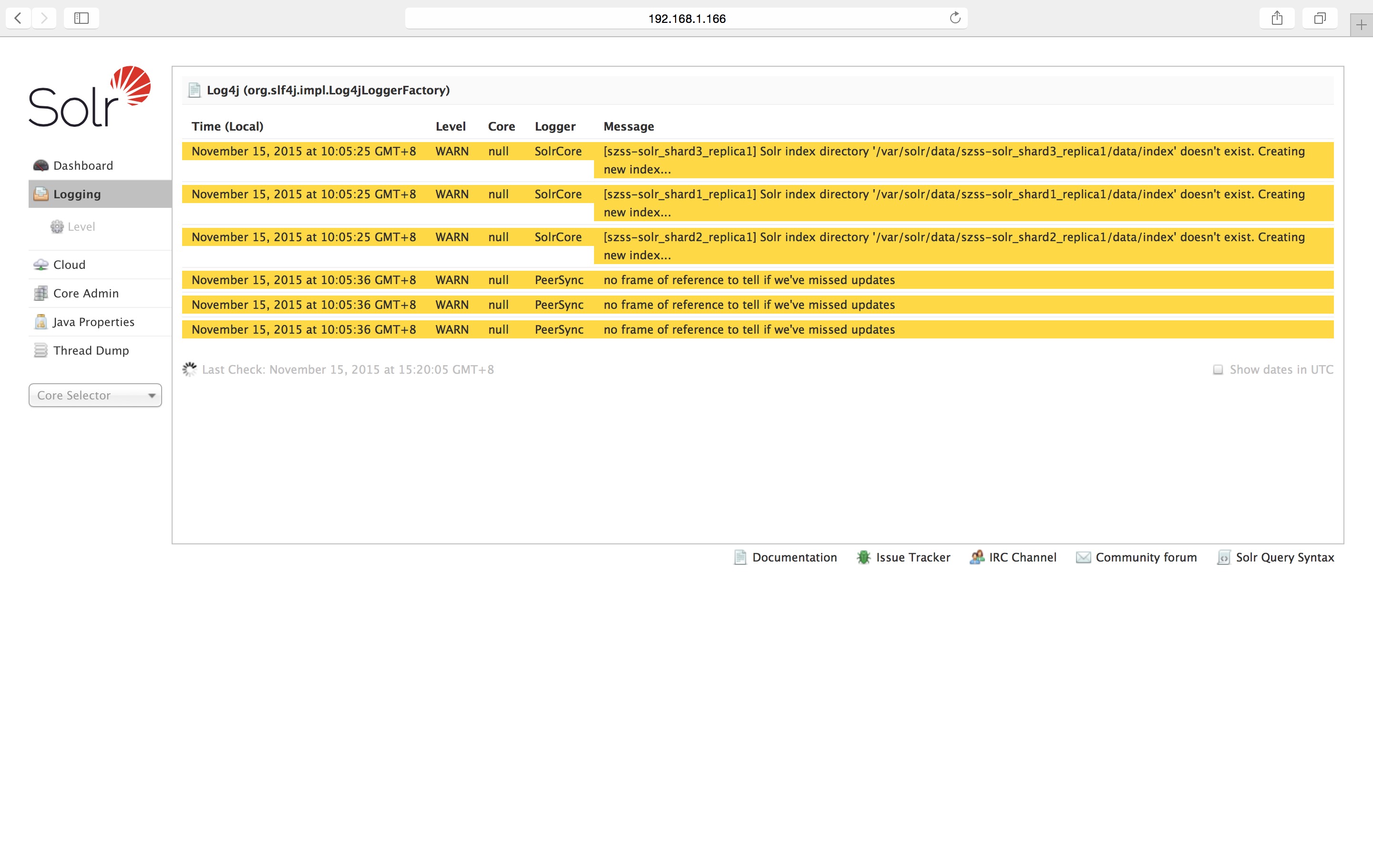
Task: Toggle the browser sidebar button
Action: [x=82, y=18]
